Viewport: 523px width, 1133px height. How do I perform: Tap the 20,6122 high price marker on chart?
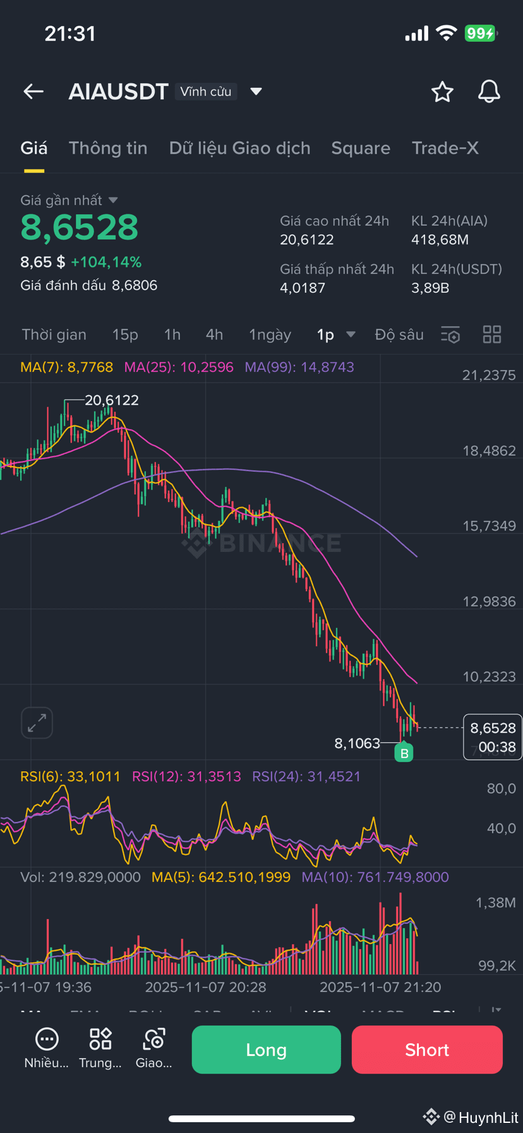pyautogui.click(x=112, y=400)
